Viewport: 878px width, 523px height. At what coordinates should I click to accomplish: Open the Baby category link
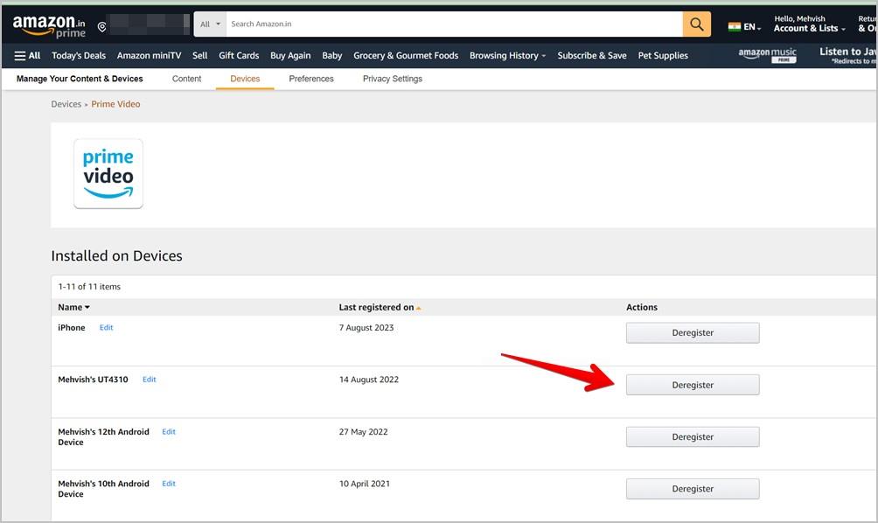click(x=331, y=55)
